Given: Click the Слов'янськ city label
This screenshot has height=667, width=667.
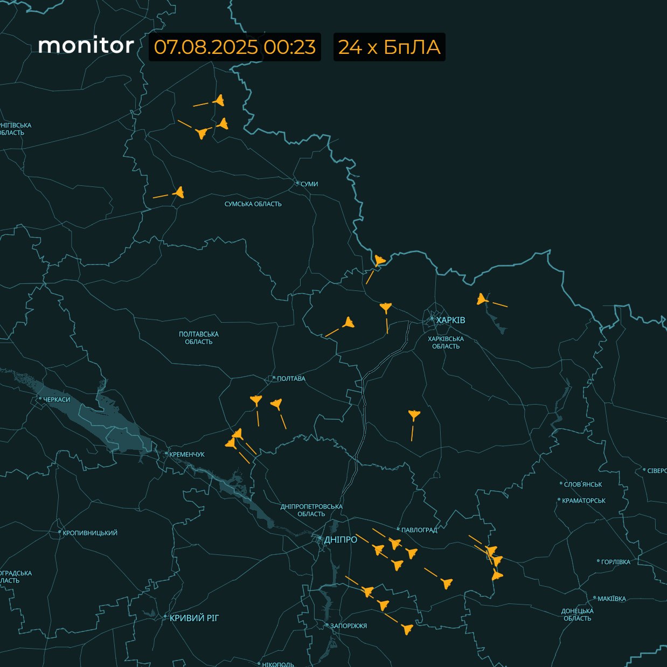Looking at the screenshot, I should click(x=583, y=484).
